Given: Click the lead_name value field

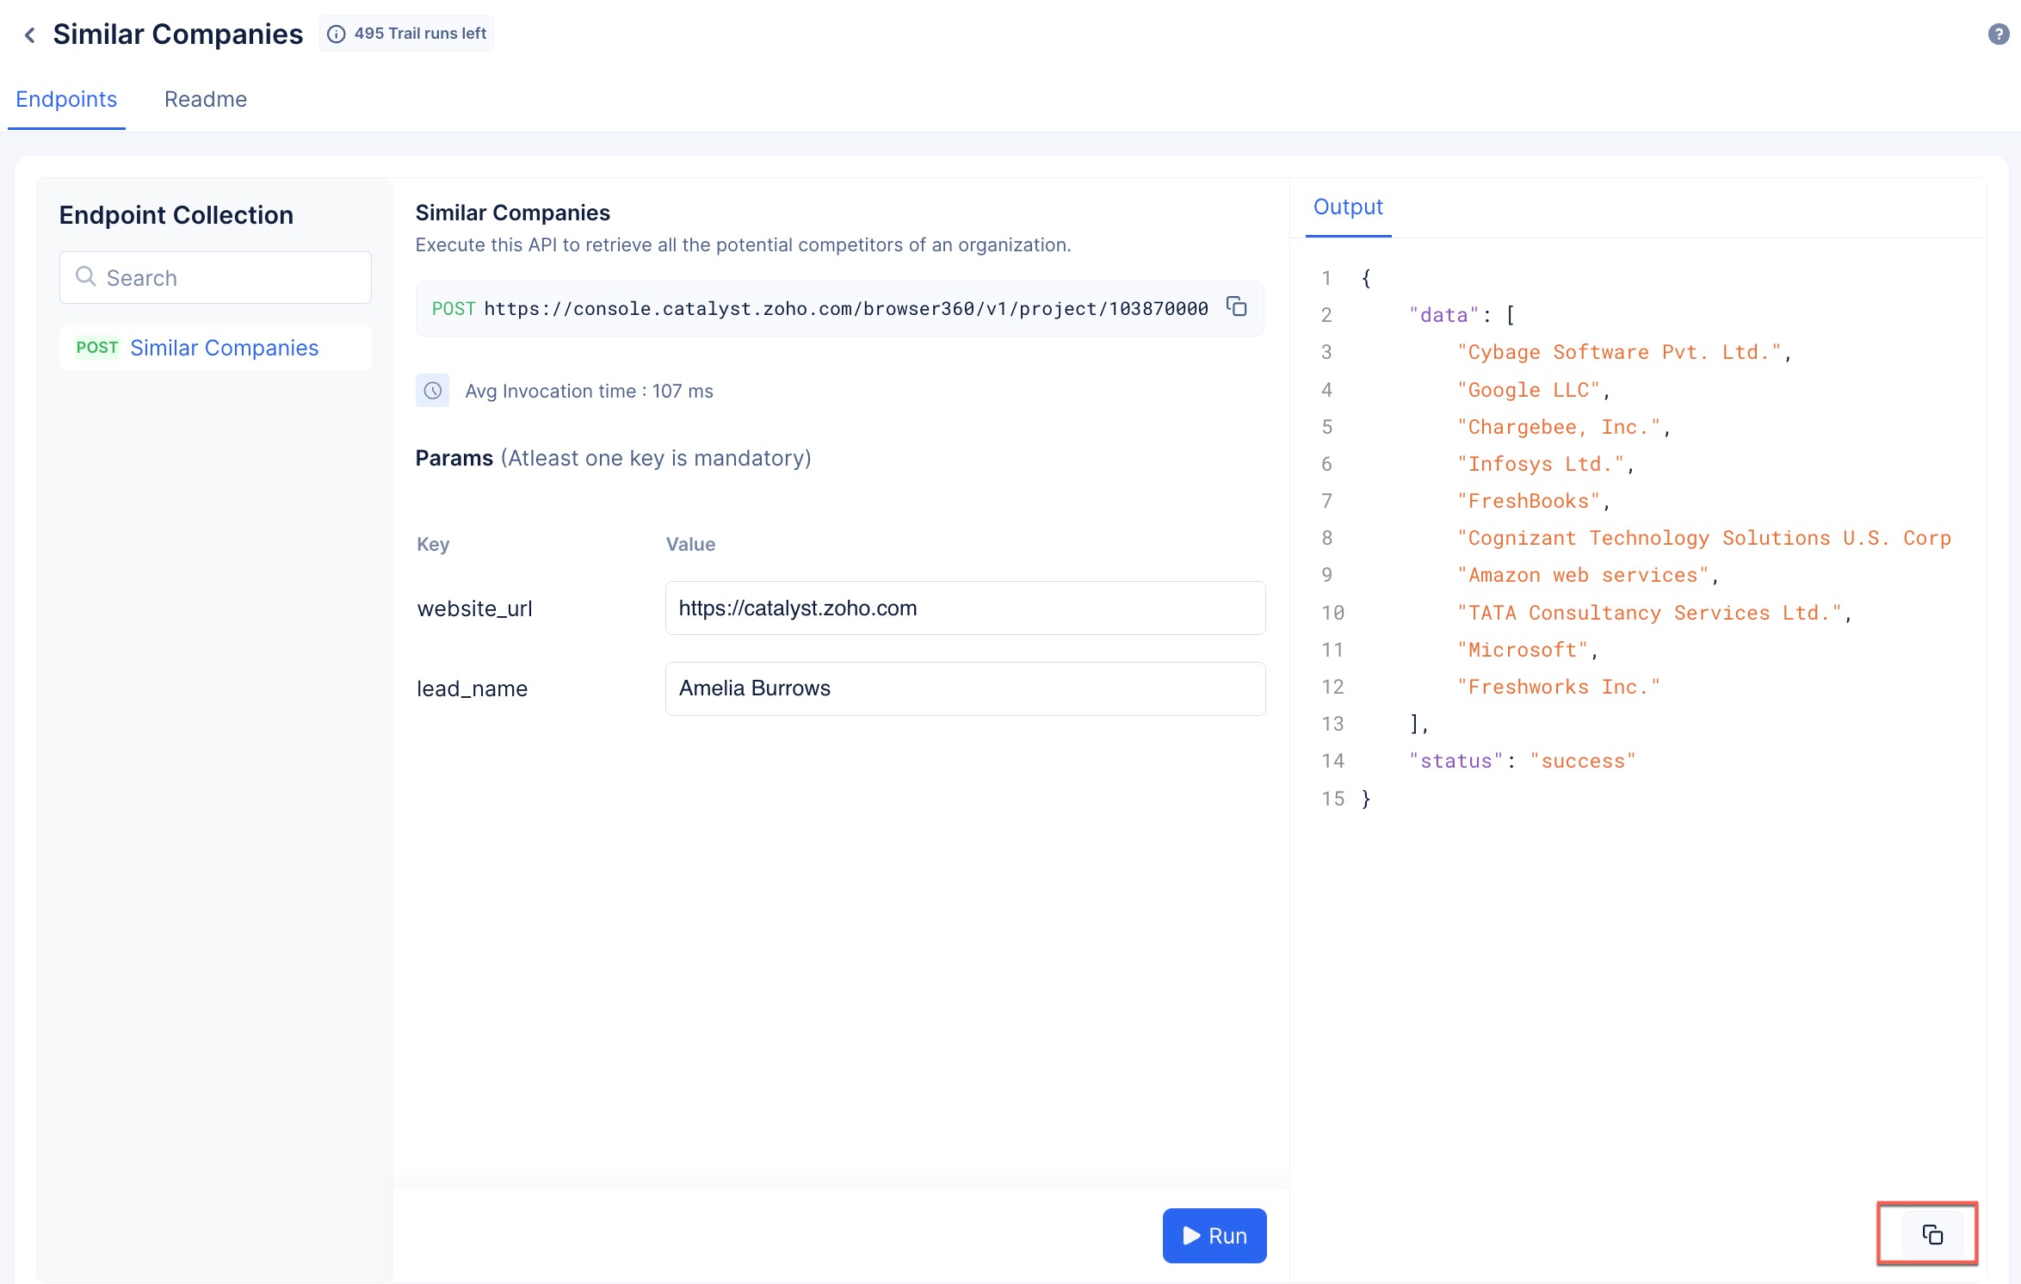Looking at the screenshot, I should click(x=965, y=688).
